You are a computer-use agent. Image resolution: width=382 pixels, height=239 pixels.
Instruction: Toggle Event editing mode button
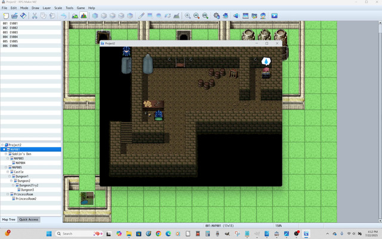[84, 16]
